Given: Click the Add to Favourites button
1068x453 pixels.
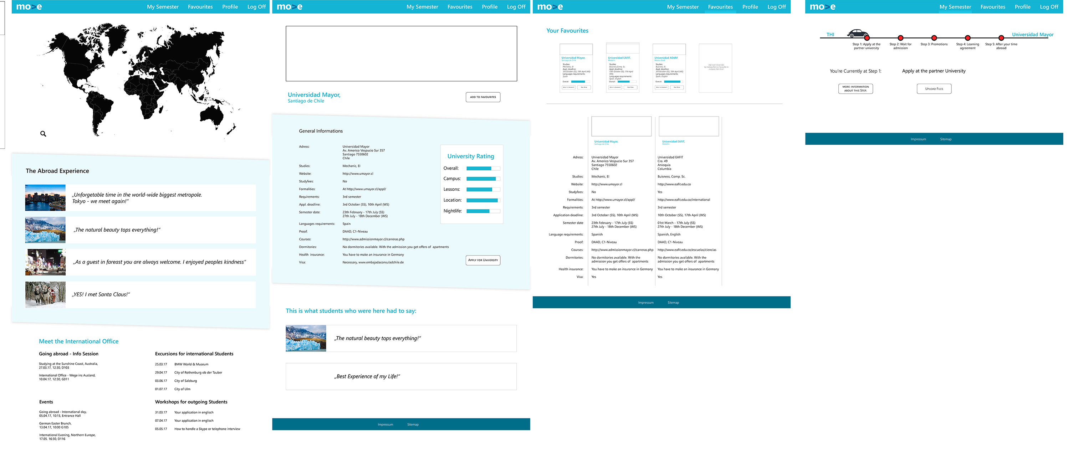Looking at the screenshot, I should [483, 97].
